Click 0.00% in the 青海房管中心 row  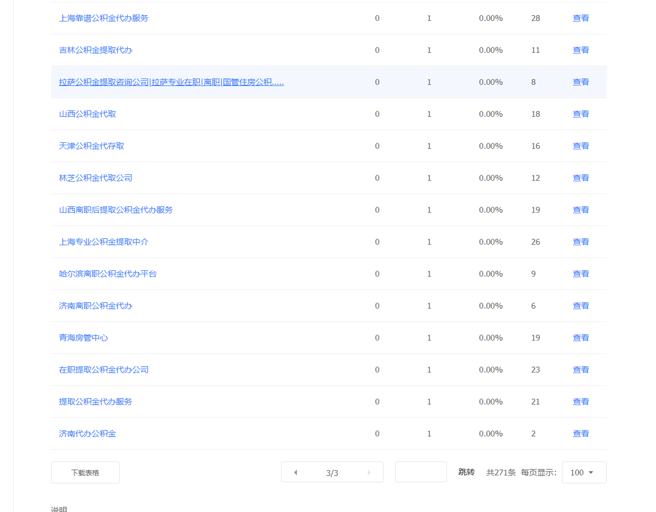click(491, 338)
